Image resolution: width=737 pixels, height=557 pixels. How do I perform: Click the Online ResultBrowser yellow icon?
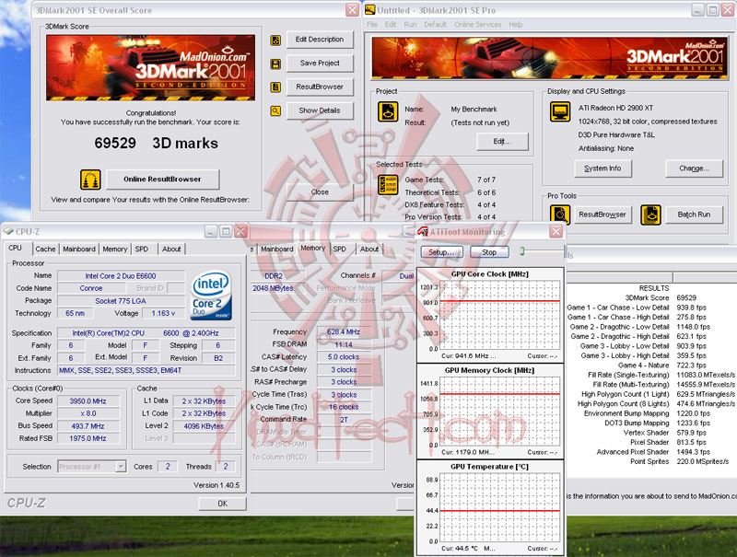90,180
